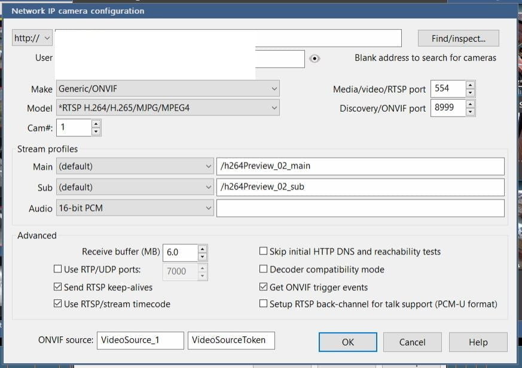Click the eye icon to reveal password

315,59
